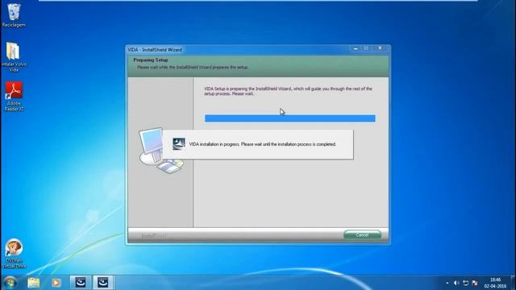516x290 pixels.
Task: Launch the Adobe Reader XI shortcut
Action: tap(14, 97)
